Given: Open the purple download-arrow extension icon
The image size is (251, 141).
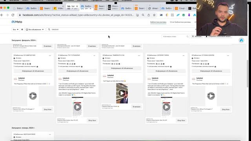Looking at the screenshot, I should tap(189, 15).
